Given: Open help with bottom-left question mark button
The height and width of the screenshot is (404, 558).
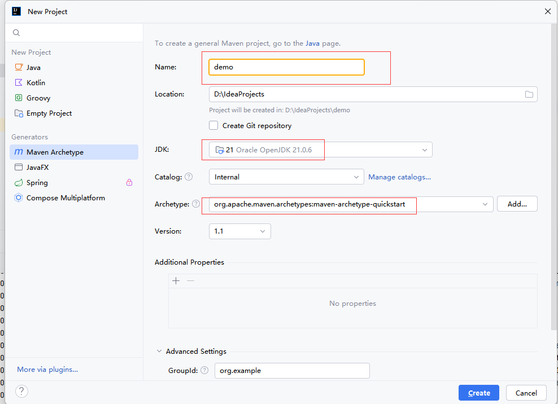Looking at the screenshot, I should pyautogui.click(x=21, y=392).
